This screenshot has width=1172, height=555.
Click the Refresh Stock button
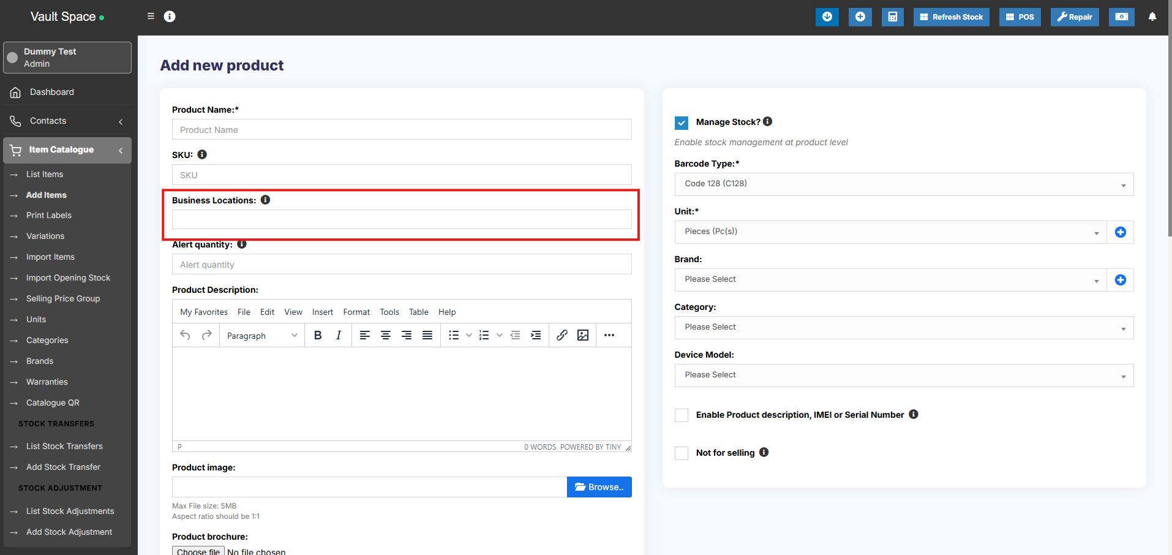click(x=951, y=17)
